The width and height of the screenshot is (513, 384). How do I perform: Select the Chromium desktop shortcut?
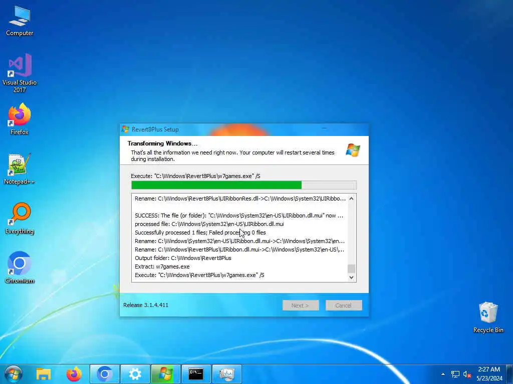(20, 268)
